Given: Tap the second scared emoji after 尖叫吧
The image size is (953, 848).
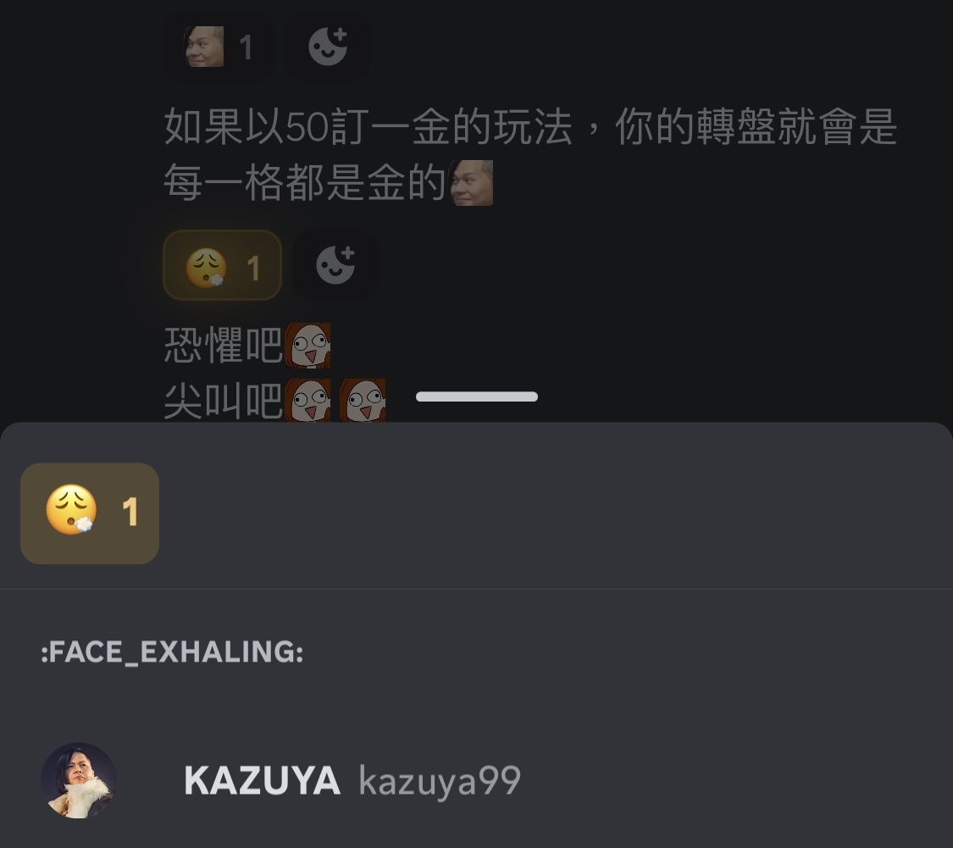Looking at the screenshot, I should (363, 400).
